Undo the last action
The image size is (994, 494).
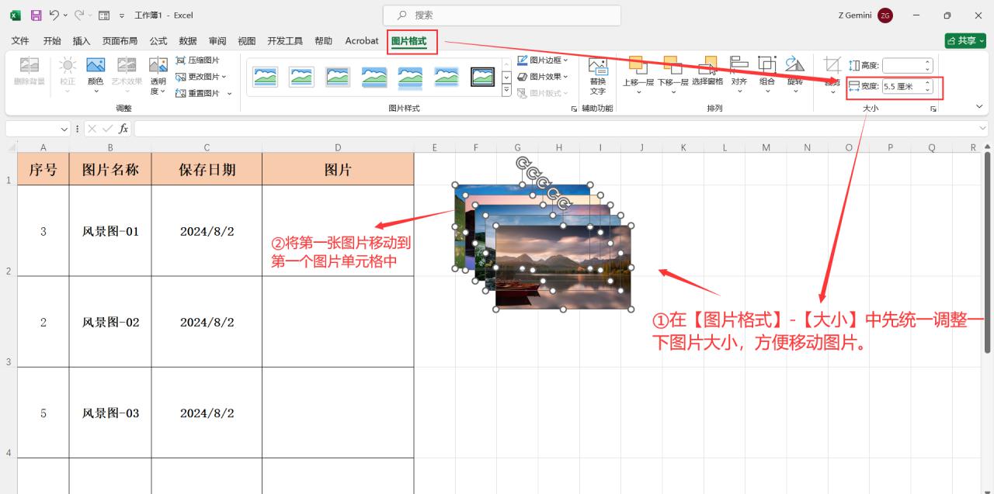54,16
